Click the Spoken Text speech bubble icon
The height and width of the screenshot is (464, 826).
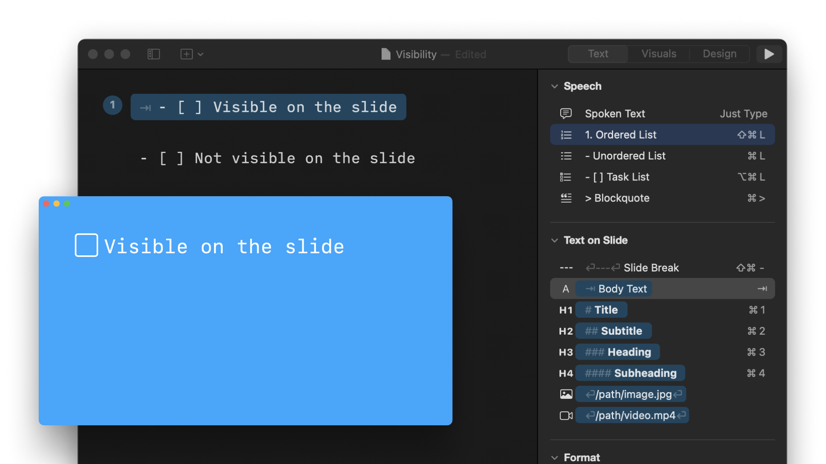566,114
